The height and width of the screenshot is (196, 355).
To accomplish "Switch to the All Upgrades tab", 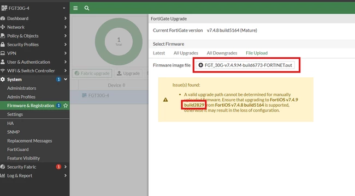I will pos(186,53).
